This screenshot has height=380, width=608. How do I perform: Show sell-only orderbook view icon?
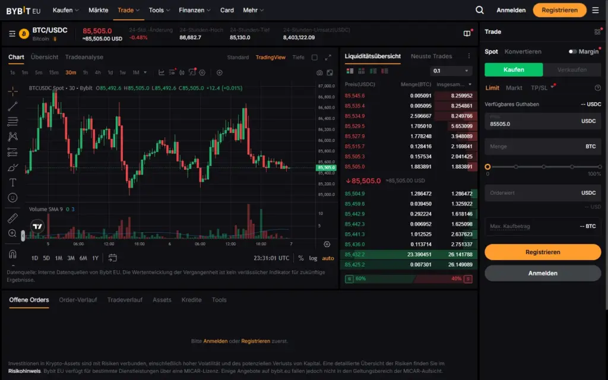click(x=385, y=71)
